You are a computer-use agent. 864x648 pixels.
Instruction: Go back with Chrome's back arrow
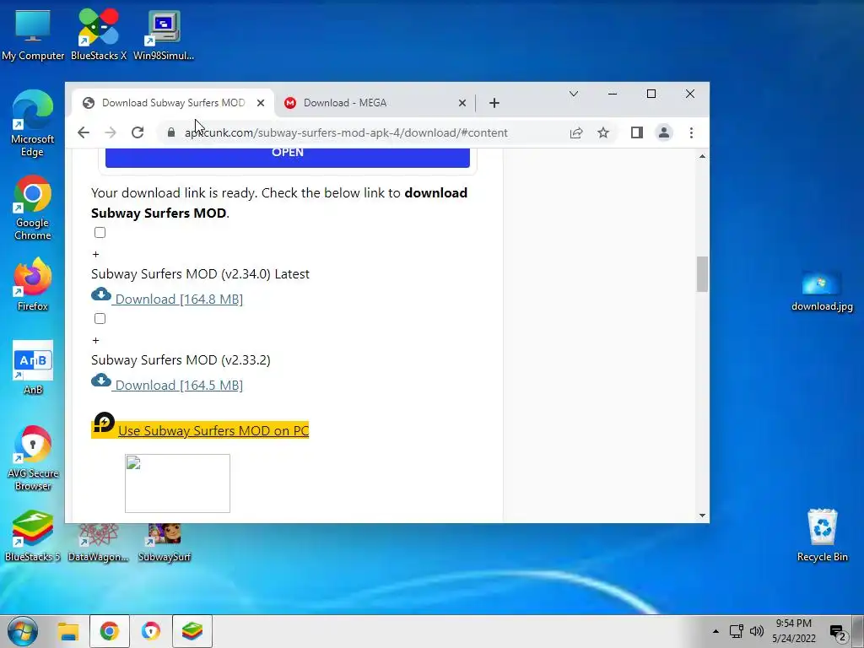click(84, 132)
